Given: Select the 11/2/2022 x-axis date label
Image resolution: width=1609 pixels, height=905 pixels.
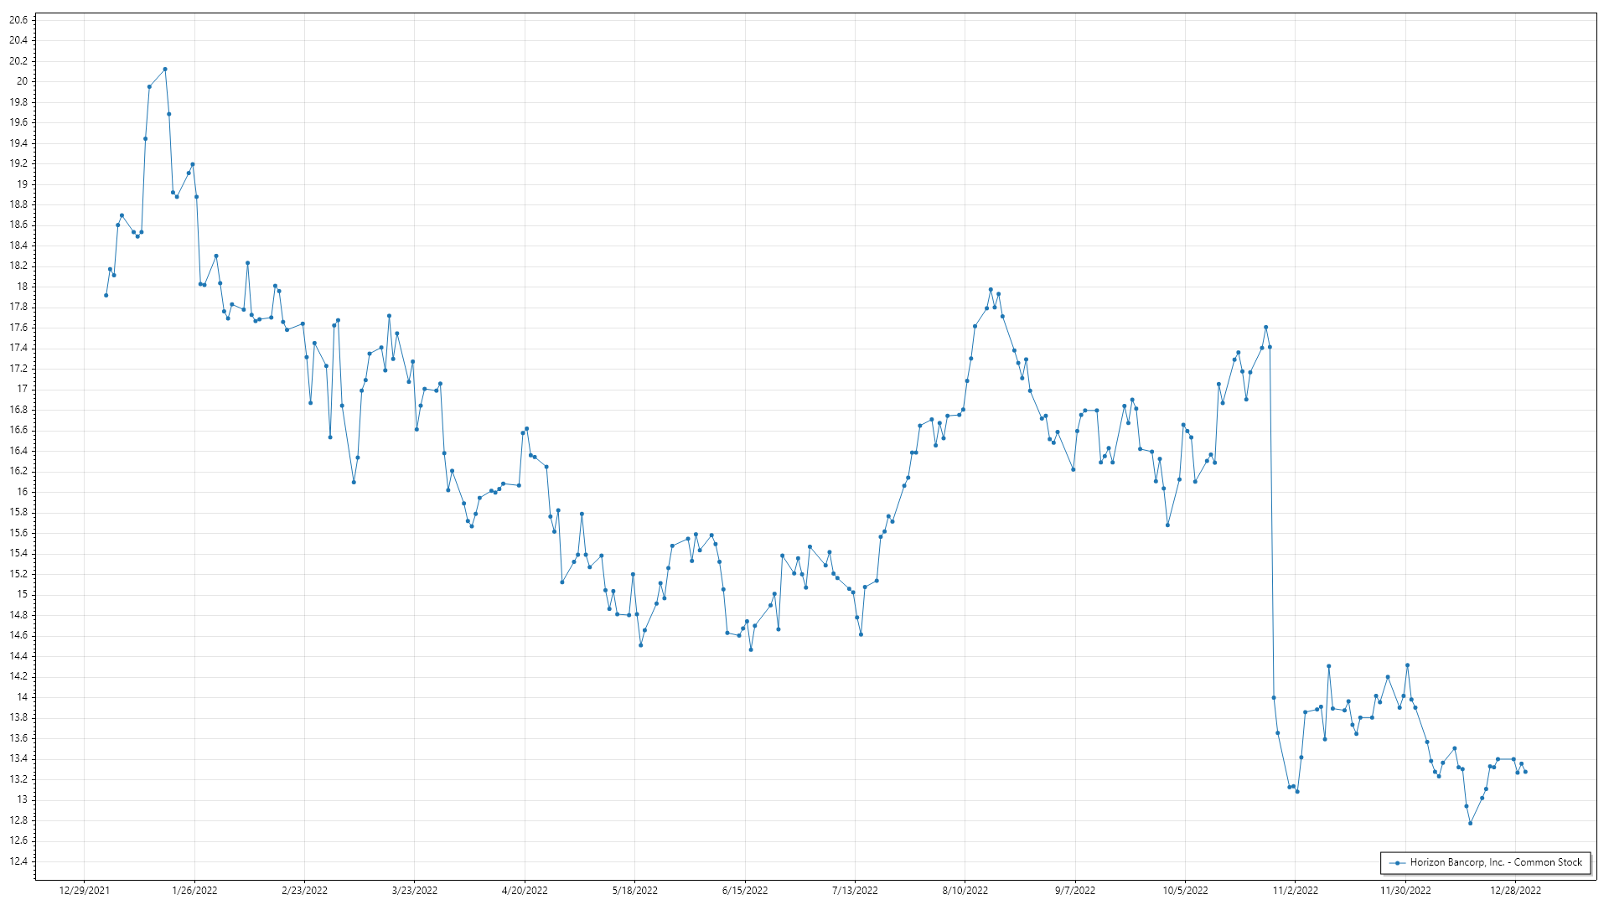Looking at the screenshot, I should click(1295, 891).
